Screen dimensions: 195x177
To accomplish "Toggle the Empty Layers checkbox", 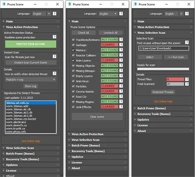I will pyautogui.click(x=73, y=76).
